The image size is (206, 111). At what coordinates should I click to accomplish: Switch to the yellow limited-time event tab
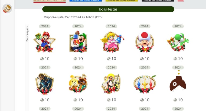(122, 1)
